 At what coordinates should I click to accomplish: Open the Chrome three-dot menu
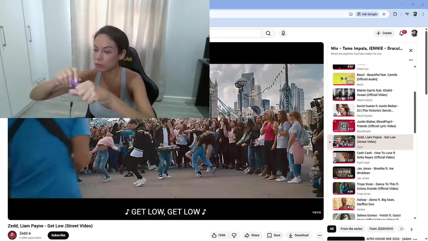pyautogui.click(x=423, y=14)
